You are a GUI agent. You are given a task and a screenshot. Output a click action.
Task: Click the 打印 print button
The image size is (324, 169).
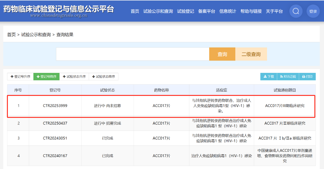307,77
